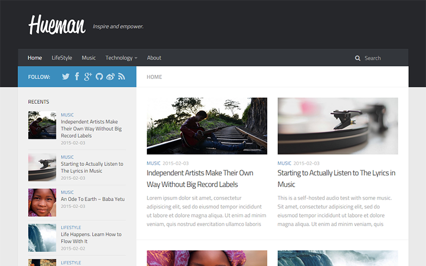
Task: Expand the Technology menu dropdown
Action: click(121, 58)
